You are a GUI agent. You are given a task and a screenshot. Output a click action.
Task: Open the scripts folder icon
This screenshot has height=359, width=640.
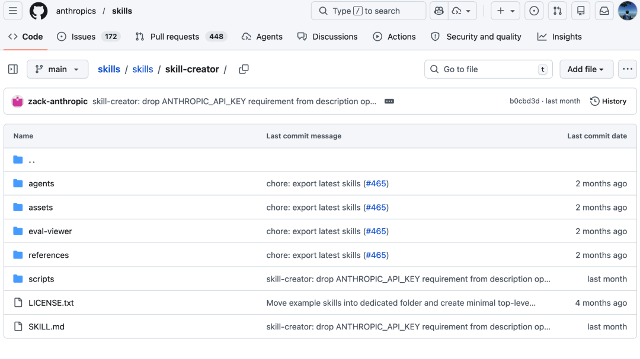pos(18,279)
